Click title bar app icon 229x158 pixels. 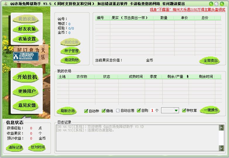pos(6,4)
